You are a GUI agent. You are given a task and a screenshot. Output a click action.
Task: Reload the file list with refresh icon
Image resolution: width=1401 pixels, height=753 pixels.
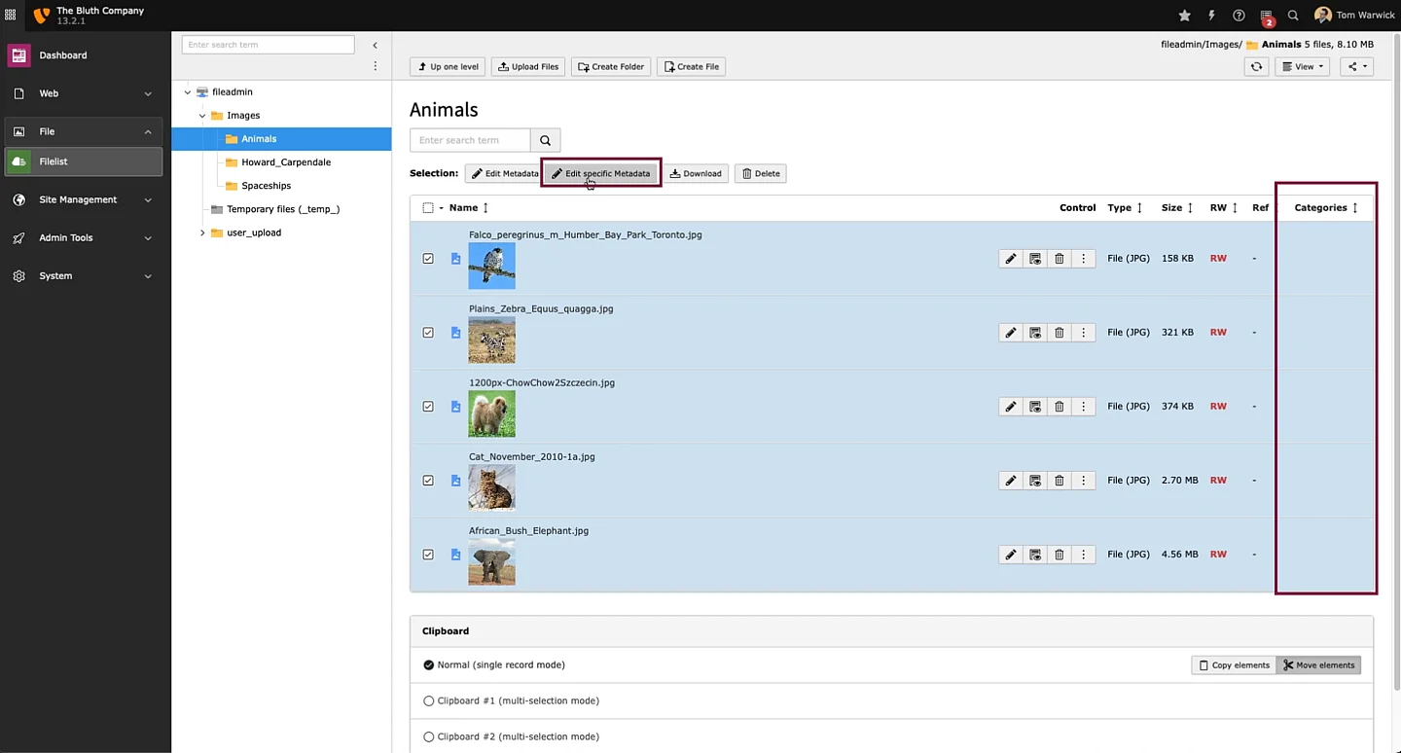click(x=1256, y=67)
